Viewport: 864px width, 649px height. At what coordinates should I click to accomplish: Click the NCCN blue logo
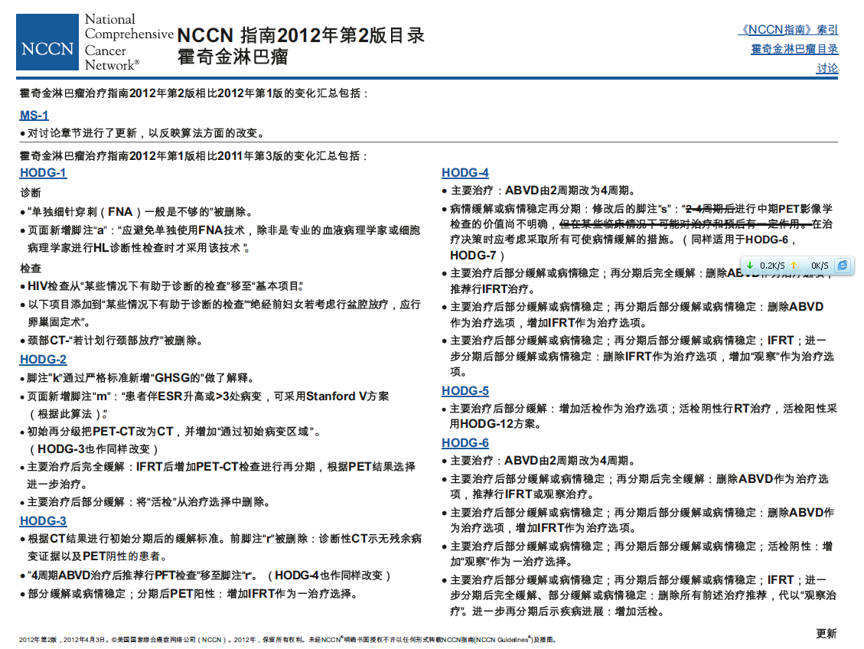pyautogui.click(x=47, y=42)
